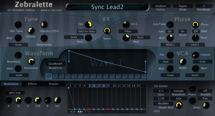Screen dimensions: 215x116
Task: Adjust the envelope S (sustain) knob
Action: pyautogui.click(x=28, y=100)
